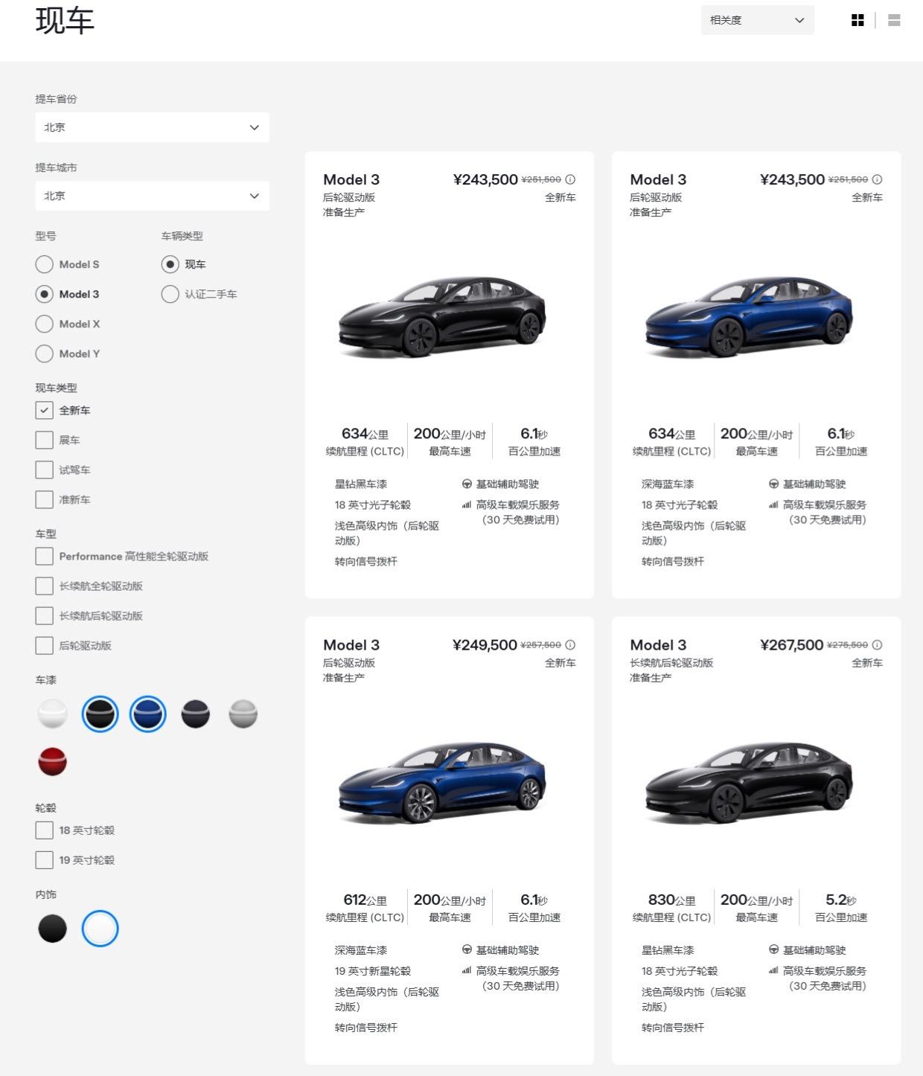Click 5.2秒 acceleration value
Screen dimensions: 923x1076
pyautogui.click(x=841, y=900)
